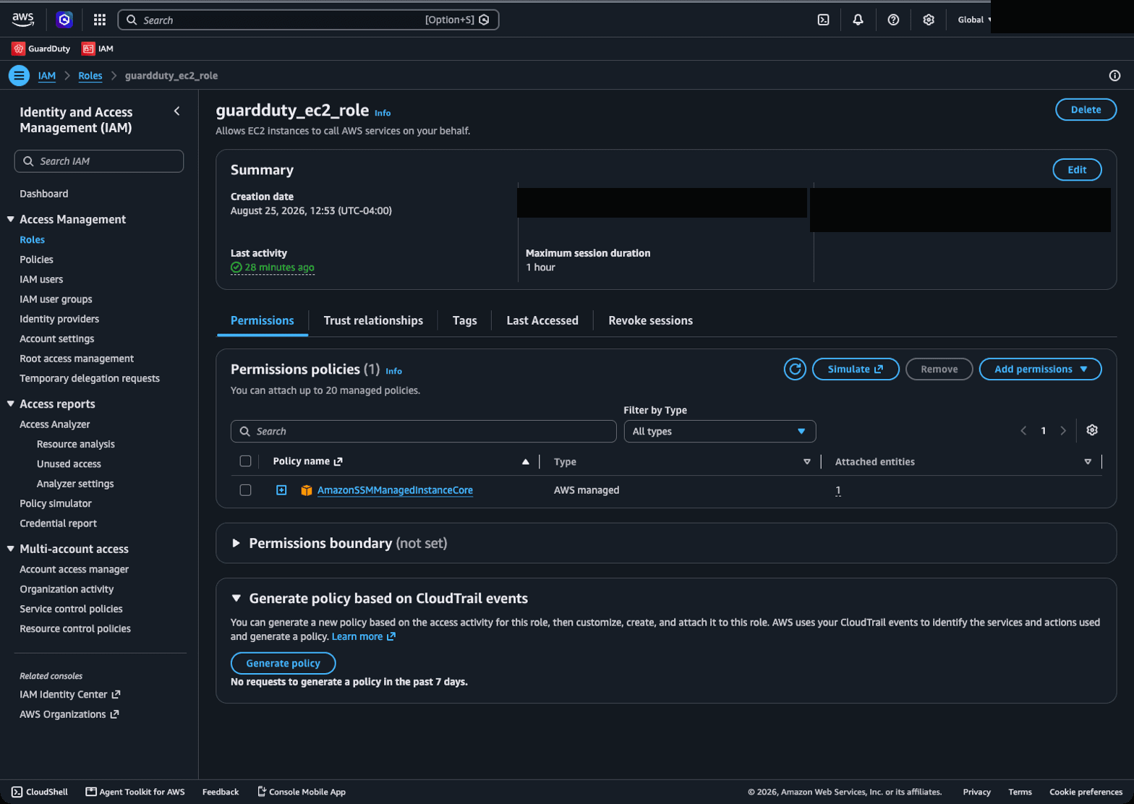
Task: Collapse the Multi-account access nav section
Action: (x=11, y=549)
